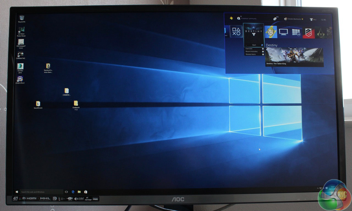Launch the 3ds Max 2015 shortcut

pos(20,68)
